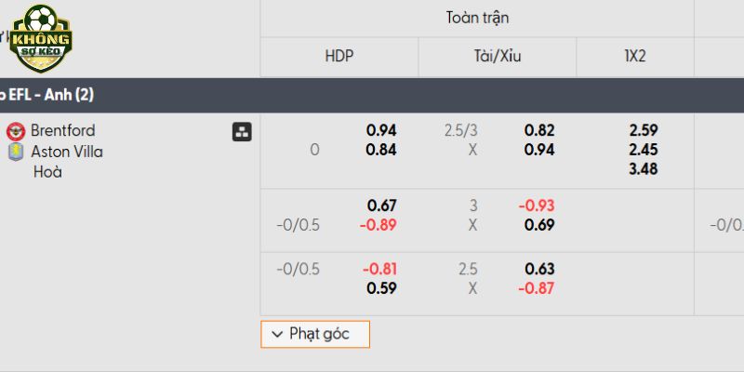Image resolution: width=744 pixels, height=372 pixels.
Task: Click the Brentford club crest
Action: tap(16, 131)
